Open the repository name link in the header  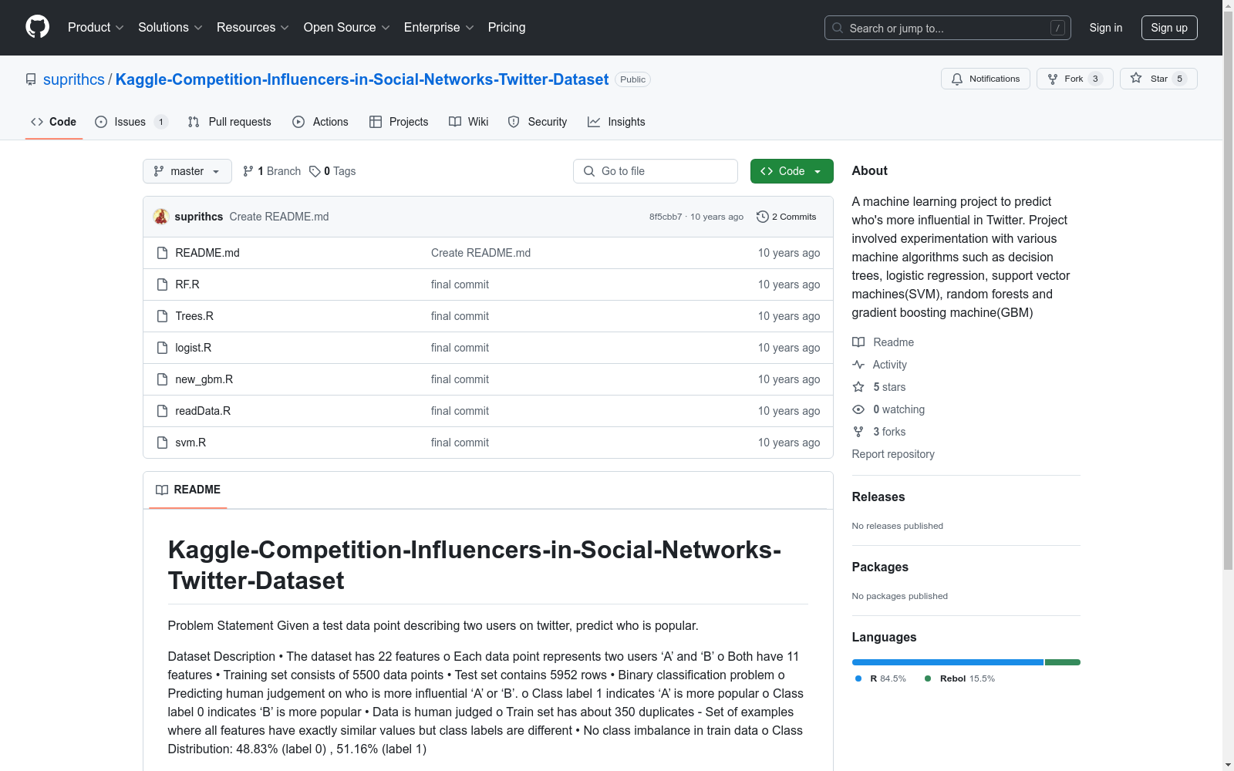pos(362,79)
